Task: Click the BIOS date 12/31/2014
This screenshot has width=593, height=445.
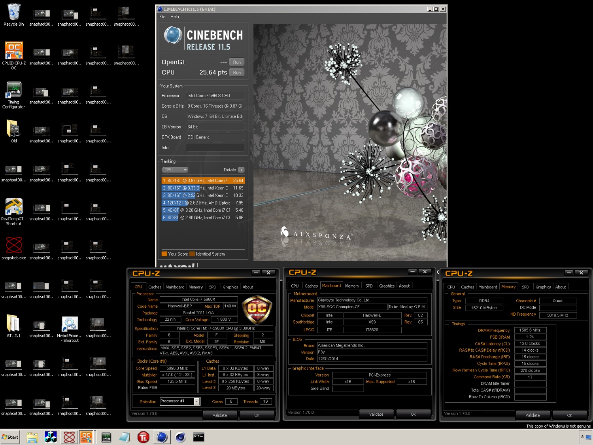Action: tap(372, 359)
